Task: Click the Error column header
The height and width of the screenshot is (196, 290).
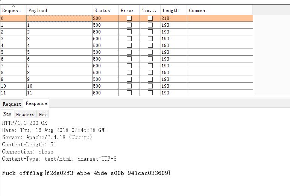Action: pyautogui.click(x=127, y=11)
